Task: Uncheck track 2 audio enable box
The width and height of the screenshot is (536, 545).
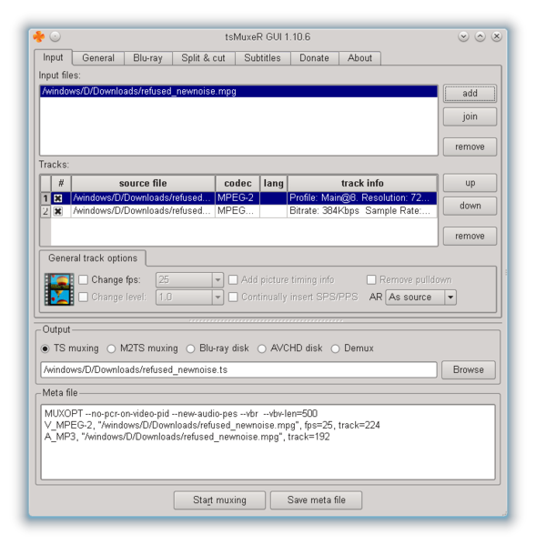Action: [x=58, y=211]
